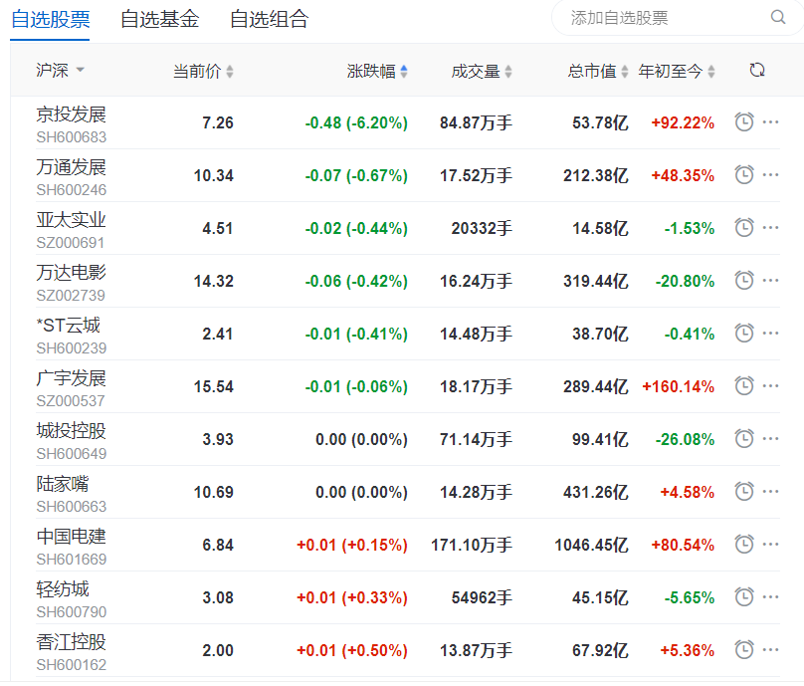
Task: Open more options for 广宇发展
Action: [771, 386]
